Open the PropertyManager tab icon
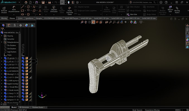 click(9, 25)
